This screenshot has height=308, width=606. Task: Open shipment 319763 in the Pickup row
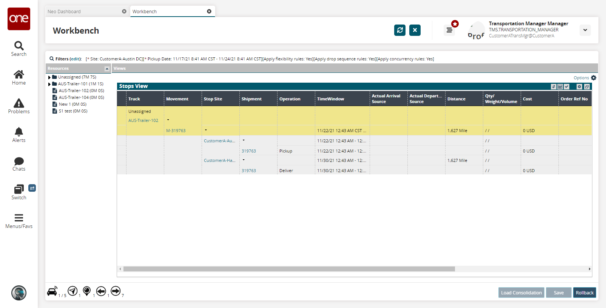(x=248, y=151)
